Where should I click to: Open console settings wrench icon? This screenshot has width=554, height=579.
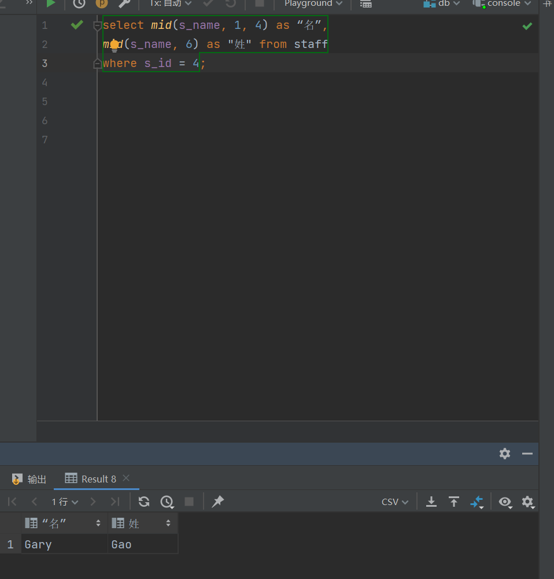[124, 3]
